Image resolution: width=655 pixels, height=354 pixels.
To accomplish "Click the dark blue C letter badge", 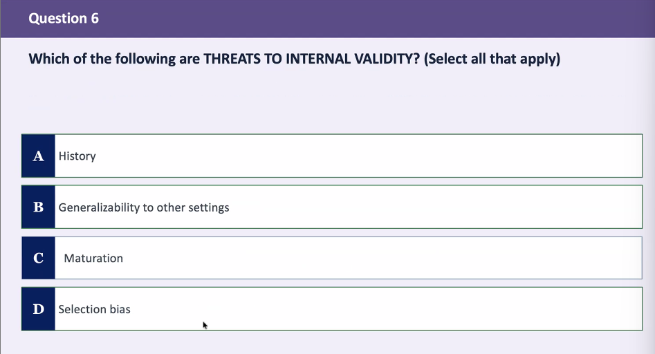I will coord(39,258).
